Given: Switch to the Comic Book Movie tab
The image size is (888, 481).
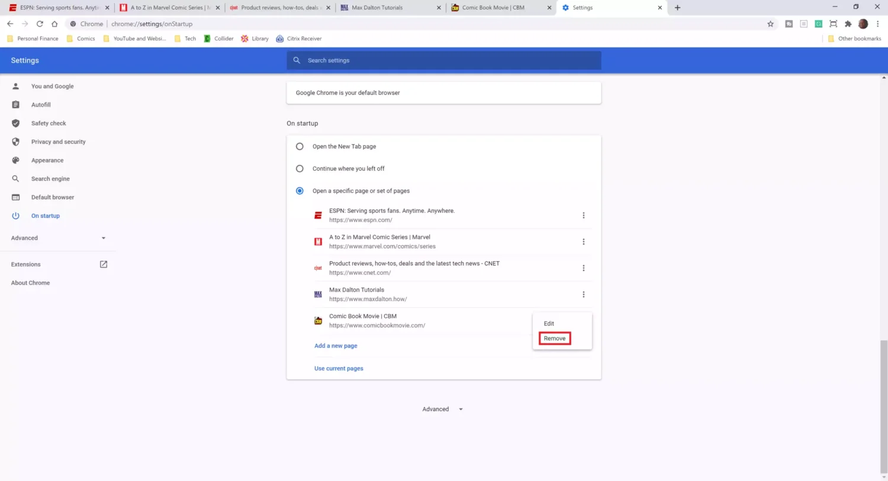Looking at the screenshot, I should [x=501, y=8].
